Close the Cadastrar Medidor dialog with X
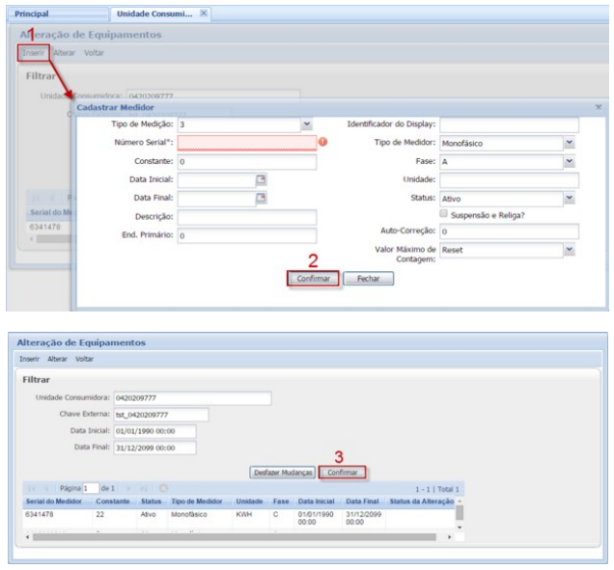Viewport: 614px width, 570px height. (599, 107)
